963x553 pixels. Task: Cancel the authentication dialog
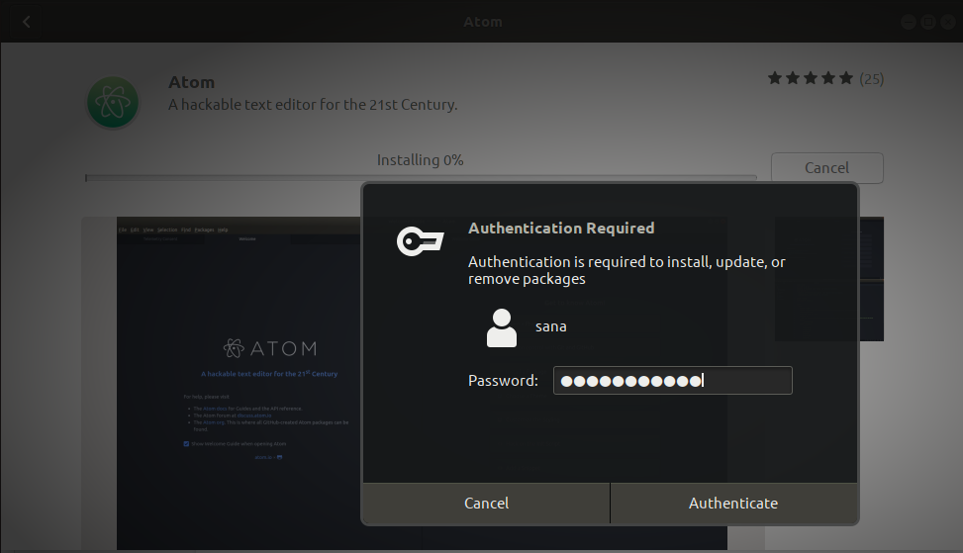(486, 504)
